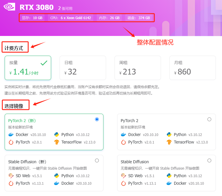Click the green checkmark on 按量 card
The height and width of the screenshot is (196, 222).
coord(44,63)
